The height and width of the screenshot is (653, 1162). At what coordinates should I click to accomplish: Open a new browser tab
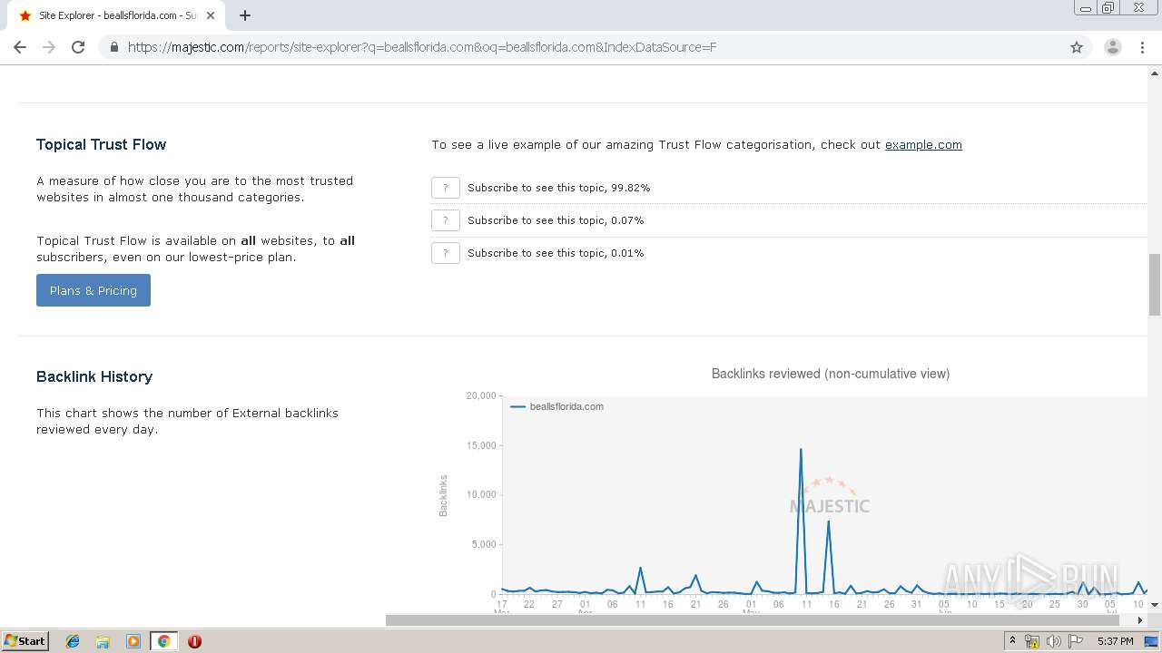click(x=245, y=15)
